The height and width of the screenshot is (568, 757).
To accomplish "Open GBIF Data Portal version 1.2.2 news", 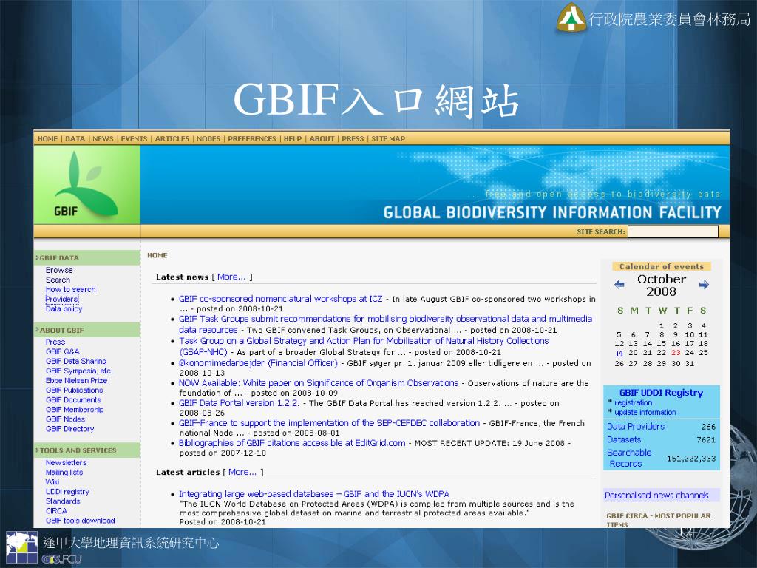I will (x=239, y=402).
